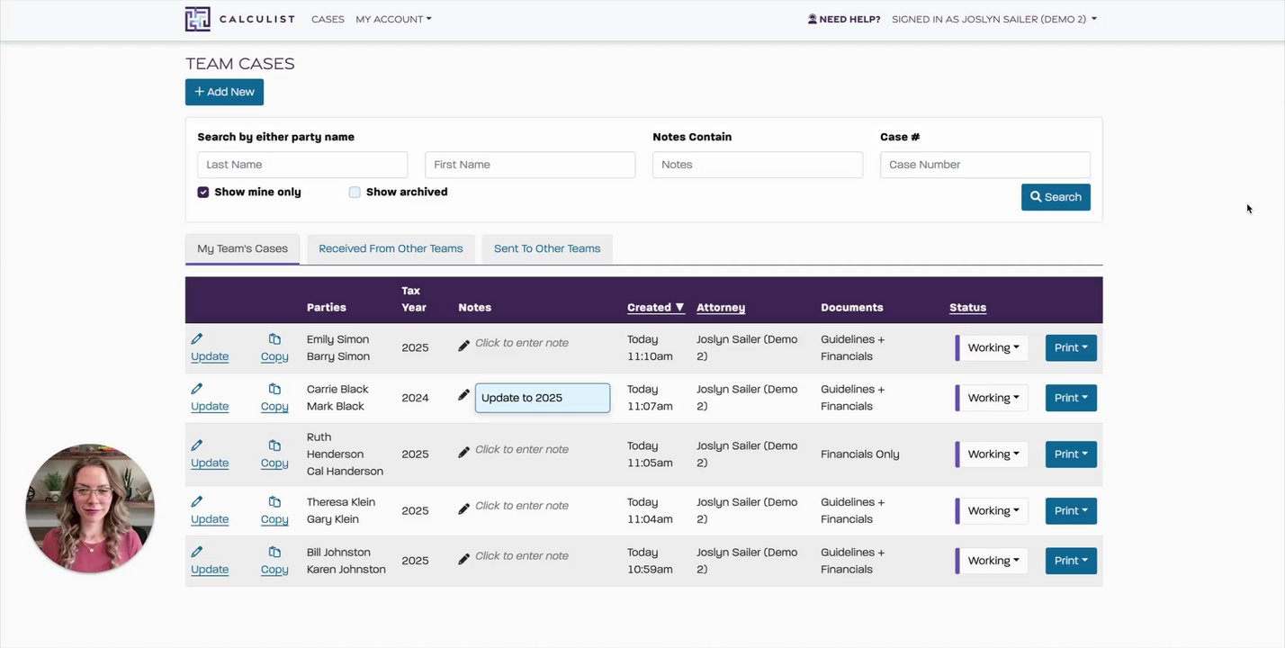Click copy icon for Bill Johnston case

pos(274,552)
